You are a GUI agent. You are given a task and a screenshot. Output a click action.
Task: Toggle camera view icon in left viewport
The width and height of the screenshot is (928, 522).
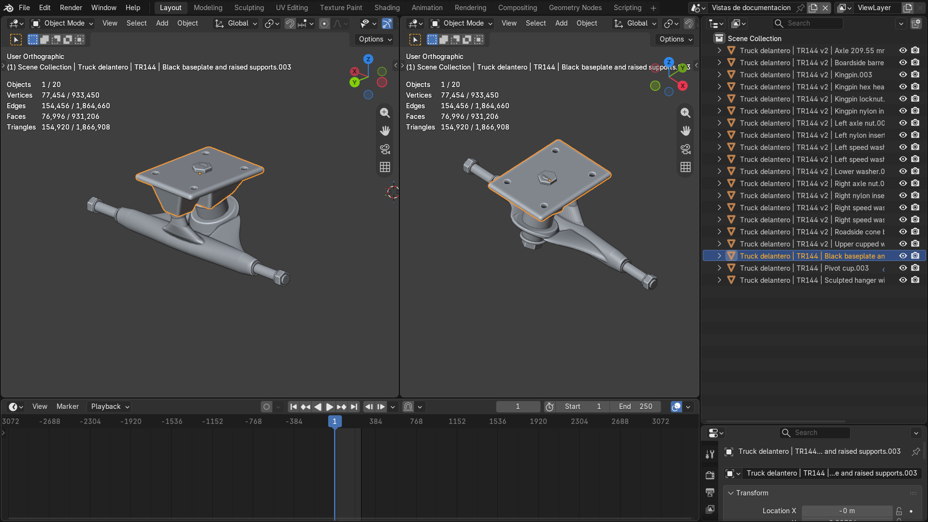[x=385, y=149]
